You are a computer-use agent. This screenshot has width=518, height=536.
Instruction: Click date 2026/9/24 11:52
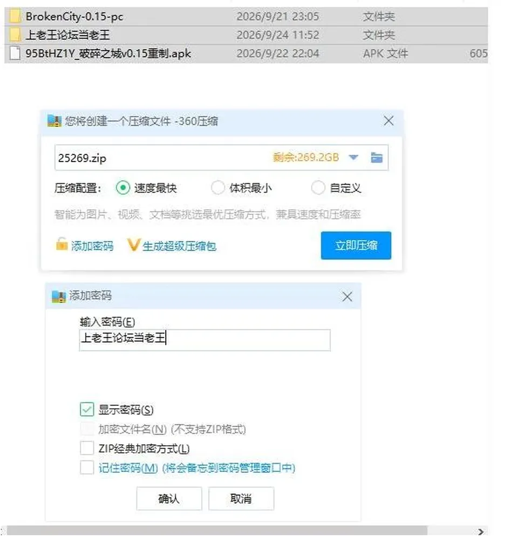pos(278,35)
